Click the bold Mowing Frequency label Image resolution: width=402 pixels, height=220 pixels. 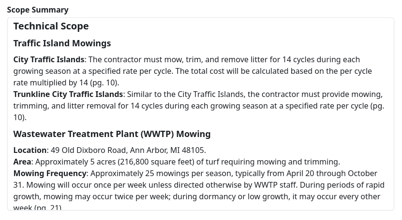coord(50,173)
